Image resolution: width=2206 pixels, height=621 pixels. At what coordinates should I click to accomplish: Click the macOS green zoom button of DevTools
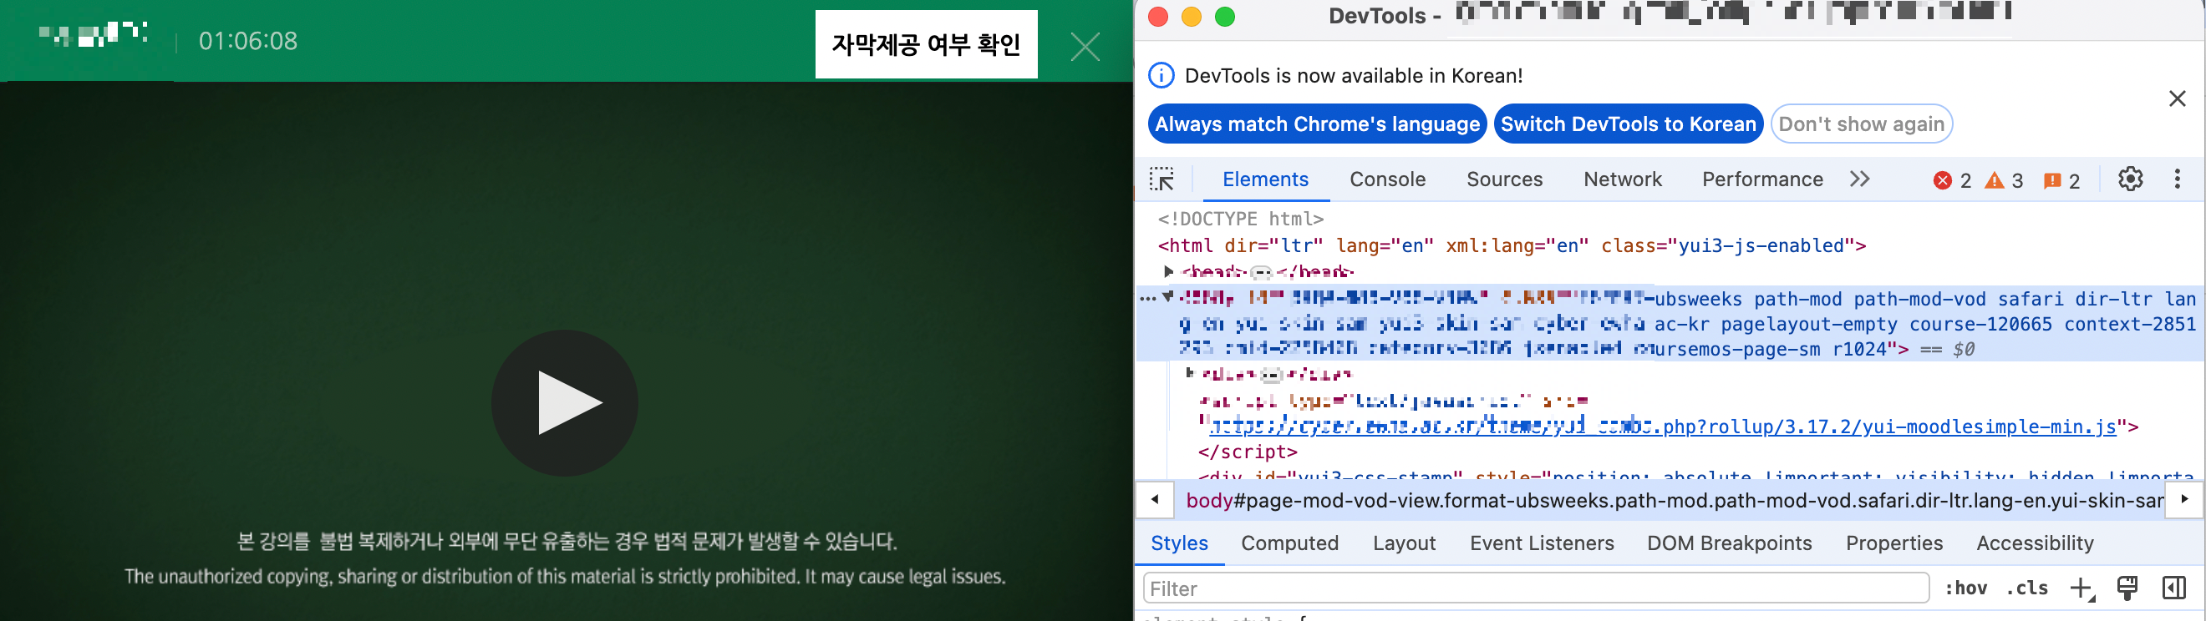click(1226, 17)
